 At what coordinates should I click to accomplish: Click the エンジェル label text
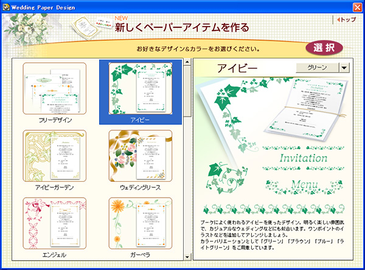54,255
